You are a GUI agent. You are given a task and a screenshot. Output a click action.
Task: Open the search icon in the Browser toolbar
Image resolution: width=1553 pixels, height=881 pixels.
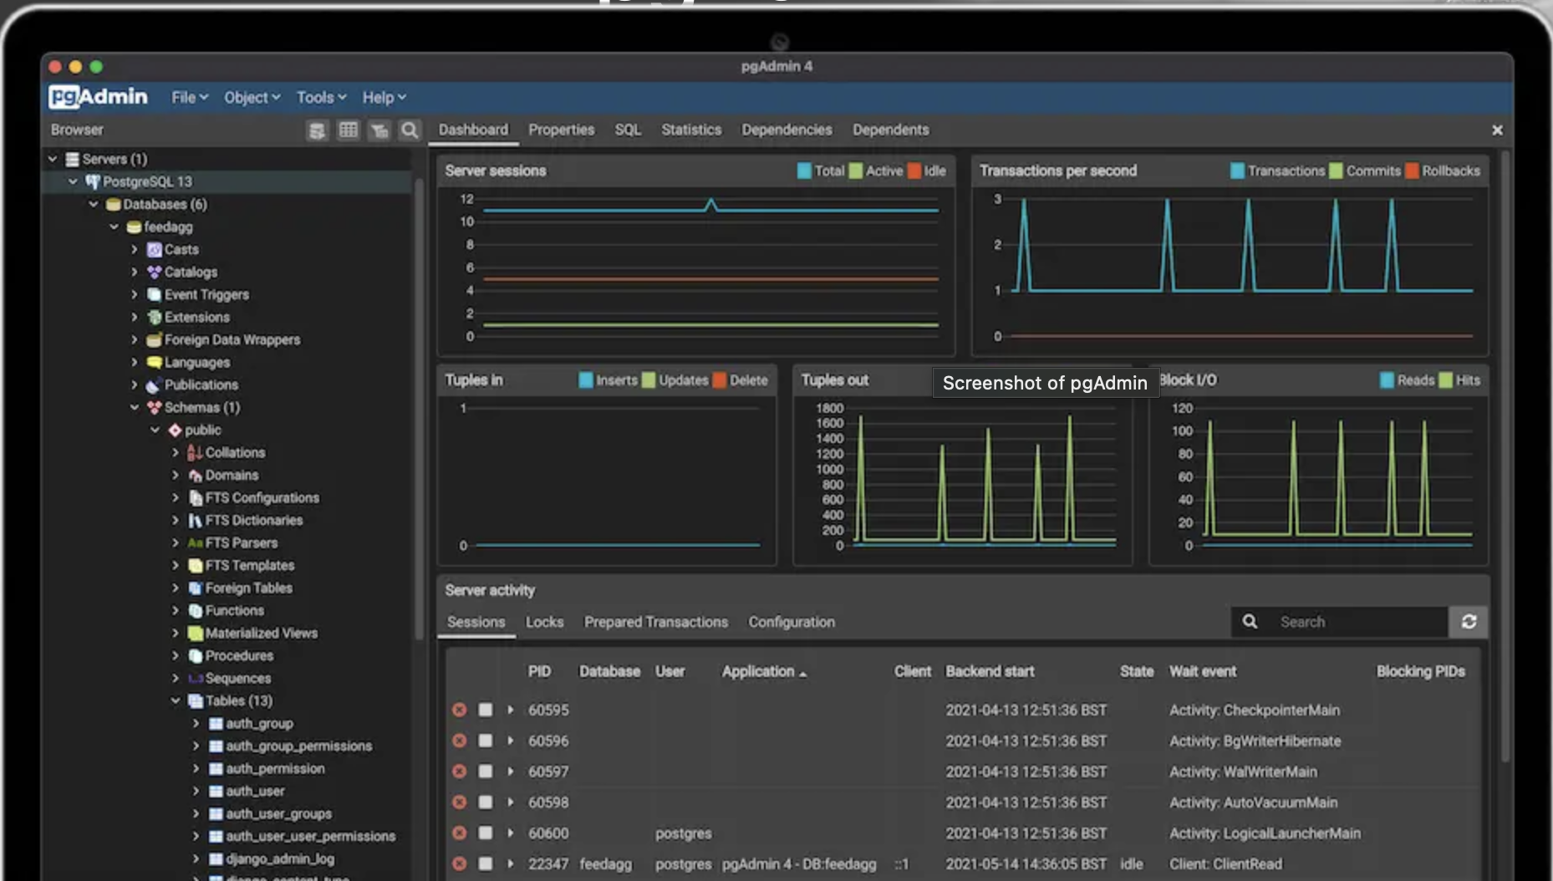click(x=410, y=130)
